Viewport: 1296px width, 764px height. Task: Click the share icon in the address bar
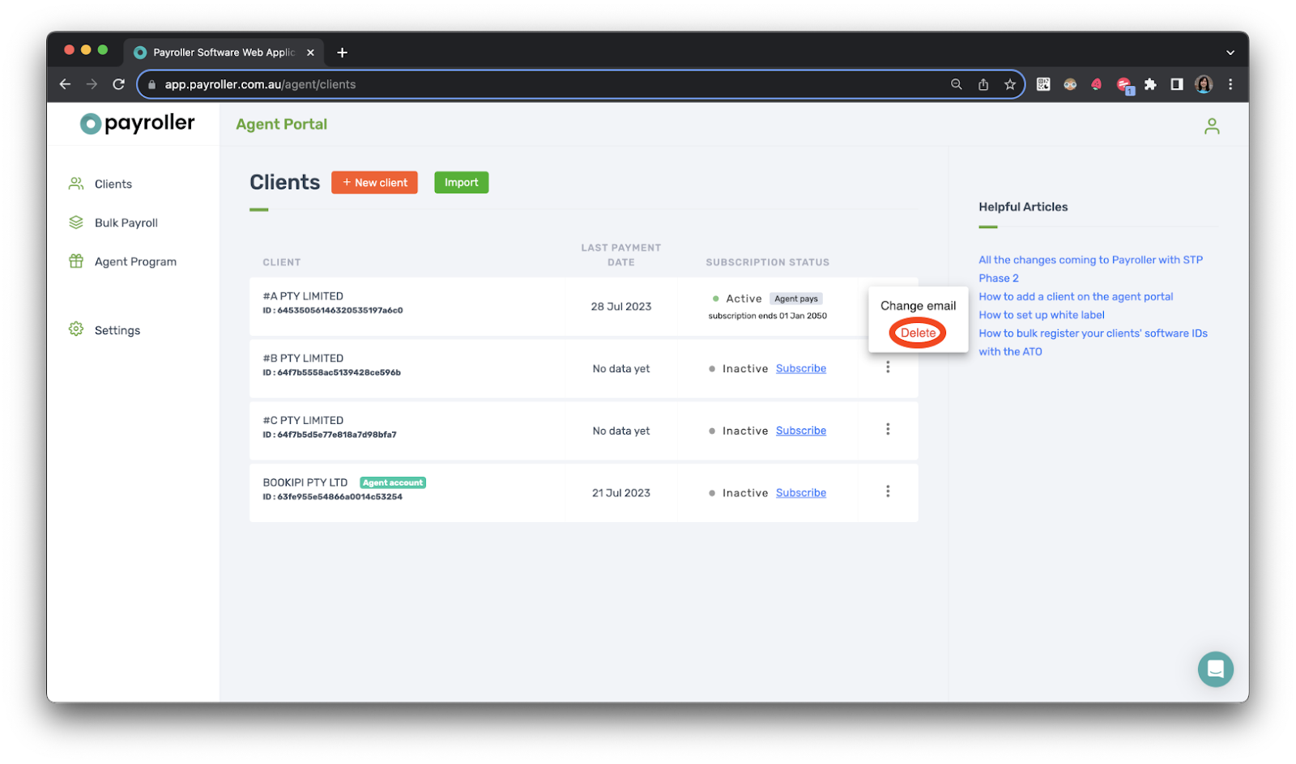(x=983, y=84)
